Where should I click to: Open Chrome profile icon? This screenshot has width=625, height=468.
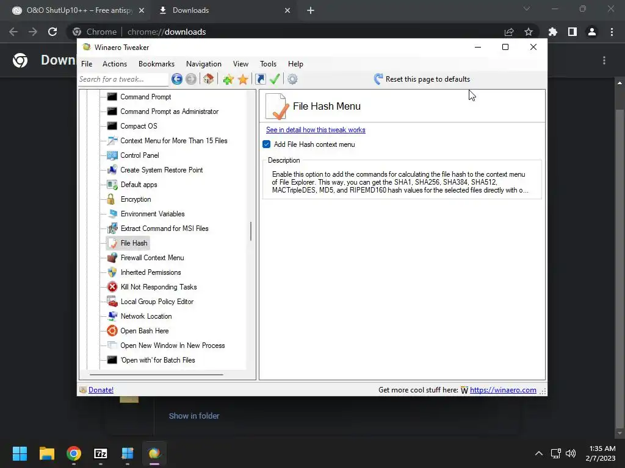click(592, 32)
